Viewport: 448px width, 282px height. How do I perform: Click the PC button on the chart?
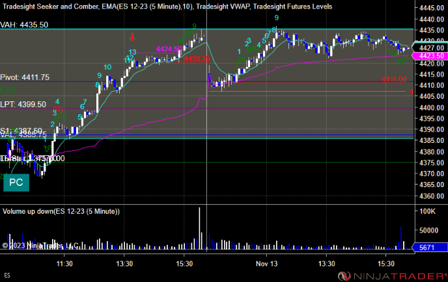[16, 183]
